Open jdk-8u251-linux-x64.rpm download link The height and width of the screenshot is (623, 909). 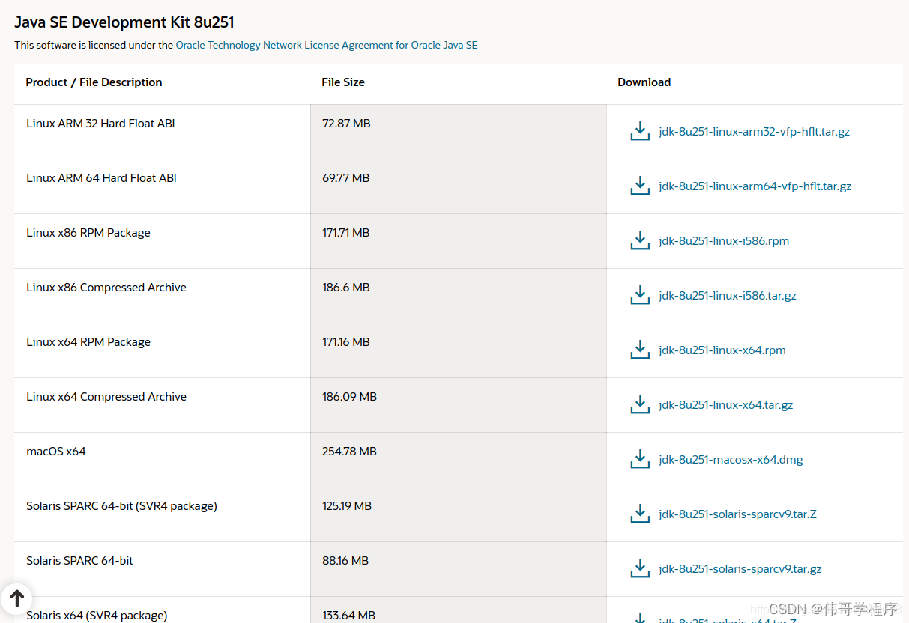click(722, 350)
